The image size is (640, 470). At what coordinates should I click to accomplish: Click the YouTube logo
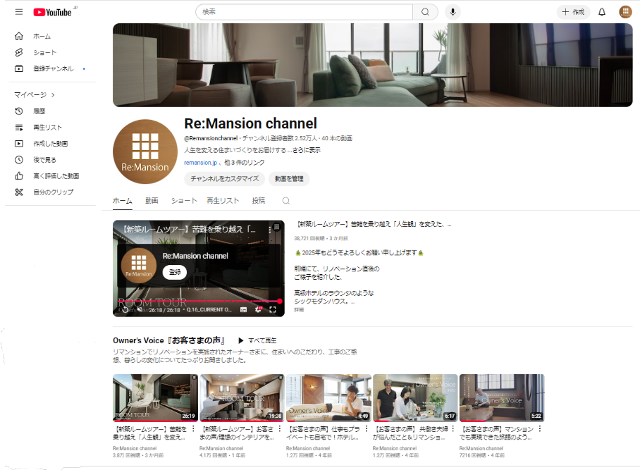pos(53,12)
